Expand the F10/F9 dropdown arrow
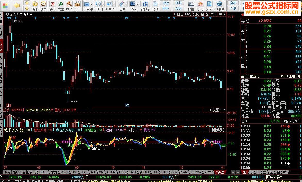 [x=114, y=4]
